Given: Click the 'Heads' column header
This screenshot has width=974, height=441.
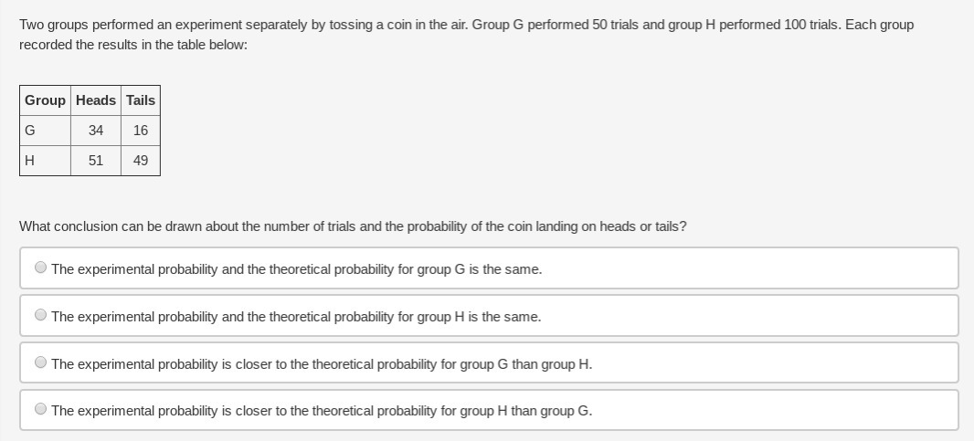Looking at the screenshot, I should (x=96, y=100).
